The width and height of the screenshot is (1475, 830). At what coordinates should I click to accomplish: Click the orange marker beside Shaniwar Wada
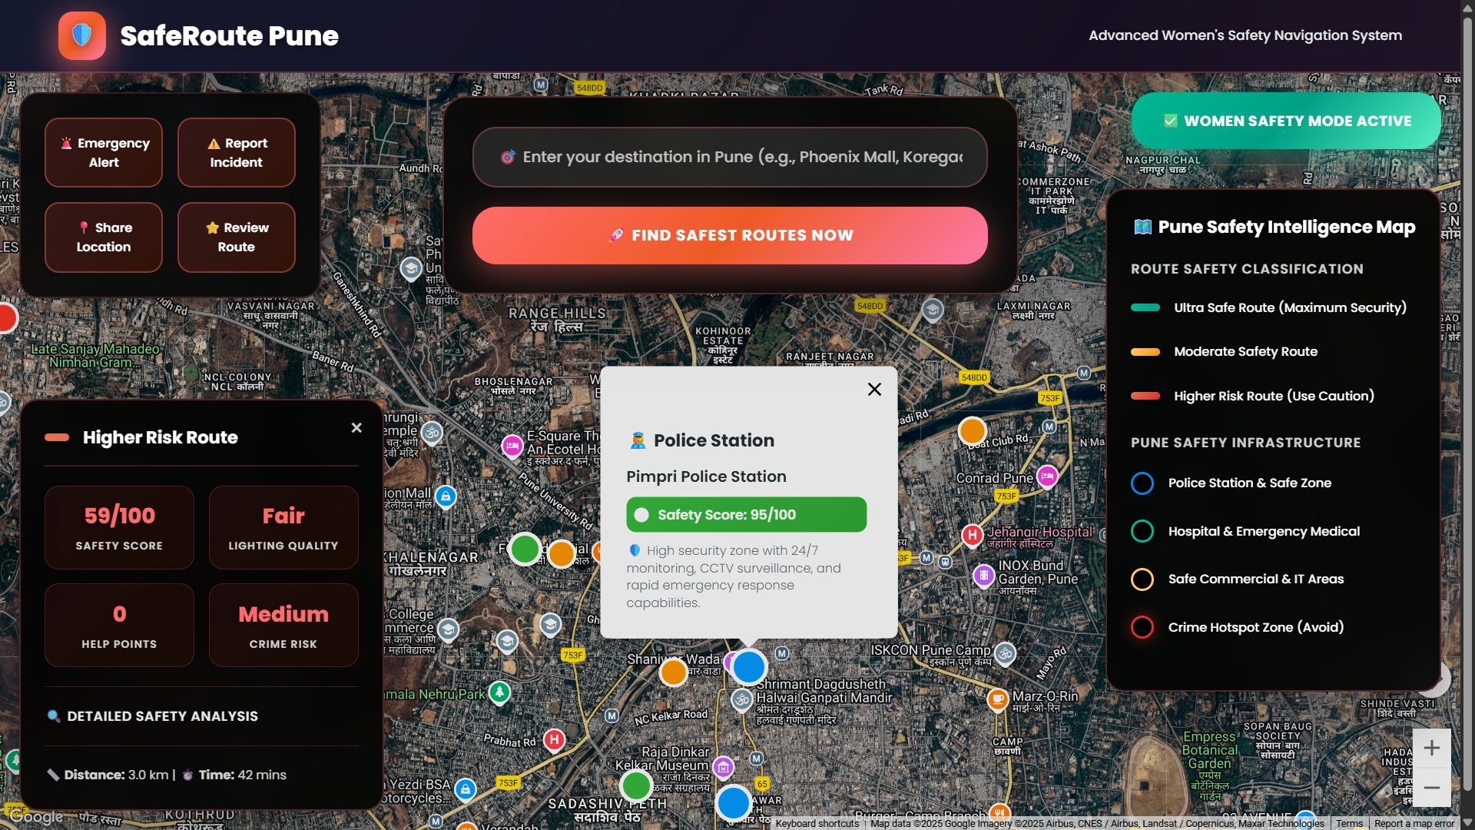[674, 672]
